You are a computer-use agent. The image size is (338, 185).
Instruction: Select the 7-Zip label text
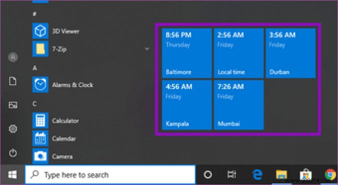(x=59, y=49)
